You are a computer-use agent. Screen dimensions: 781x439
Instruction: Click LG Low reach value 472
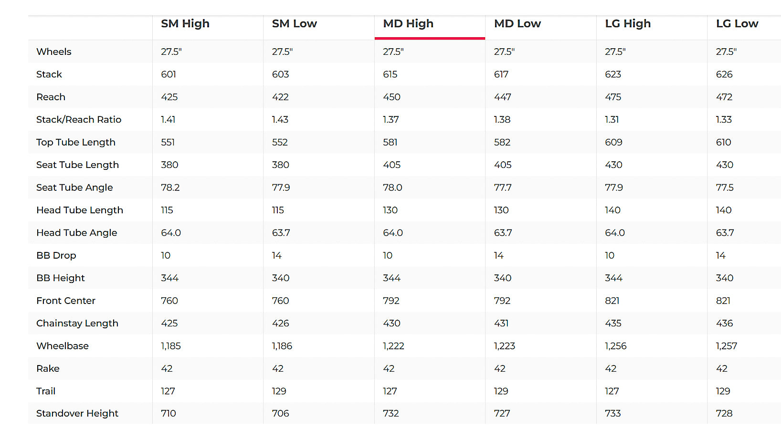724,97
